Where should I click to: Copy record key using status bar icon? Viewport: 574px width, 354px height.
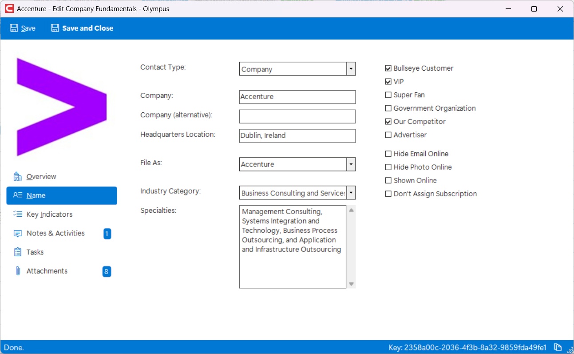(558, 347)
